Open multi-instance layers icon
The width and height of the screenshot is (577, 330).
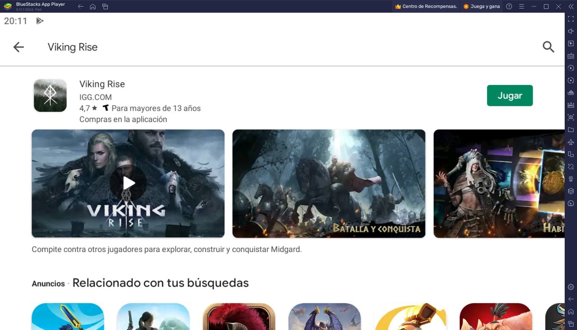tap(571, 191)
